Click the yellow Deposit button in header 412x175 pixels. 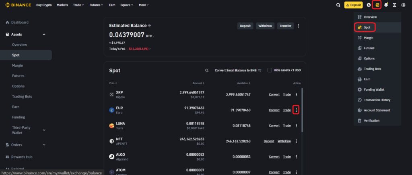[353, 5]
